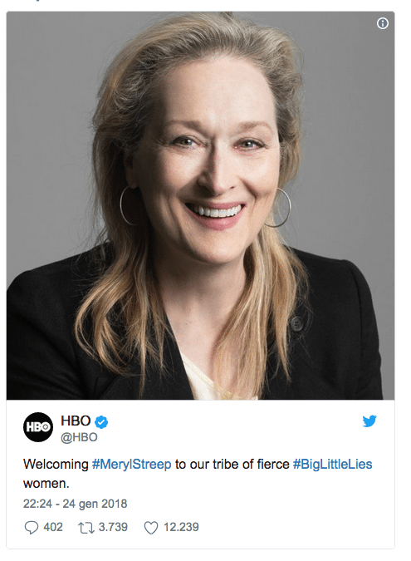Click the 402 replies count
The image size is (411, 561).
pyautogui.click(x=53, y=527)
